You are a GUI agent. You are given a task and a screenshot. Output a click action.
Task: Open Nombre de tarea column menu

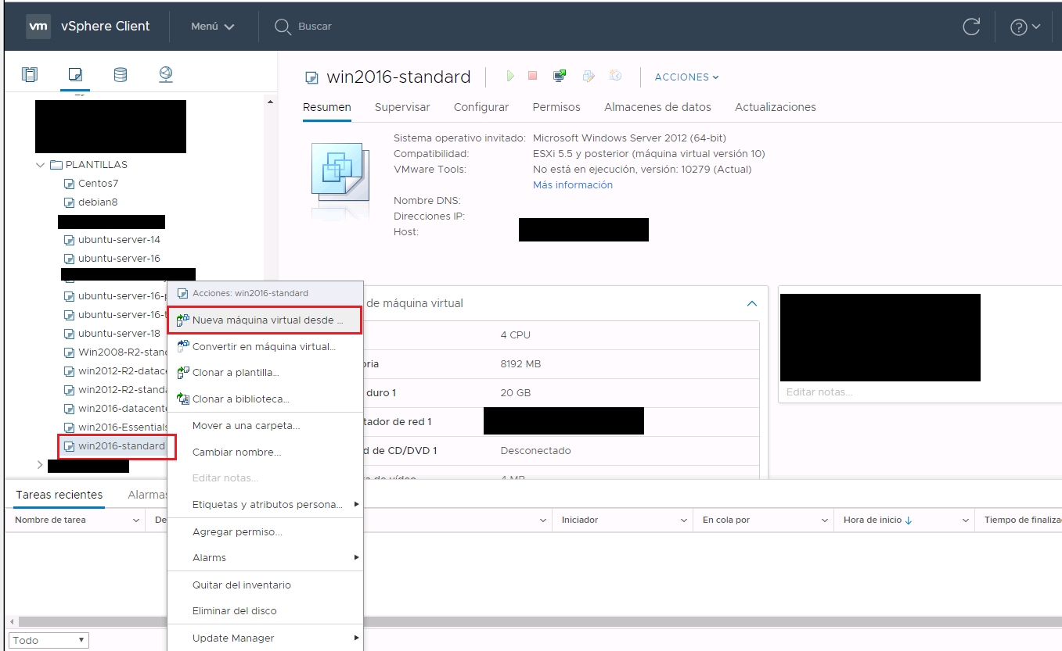pos(136,520)
